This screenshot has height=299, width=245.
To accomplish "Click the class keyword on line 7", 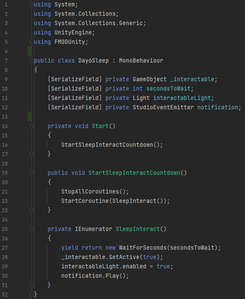I will 66,61.
